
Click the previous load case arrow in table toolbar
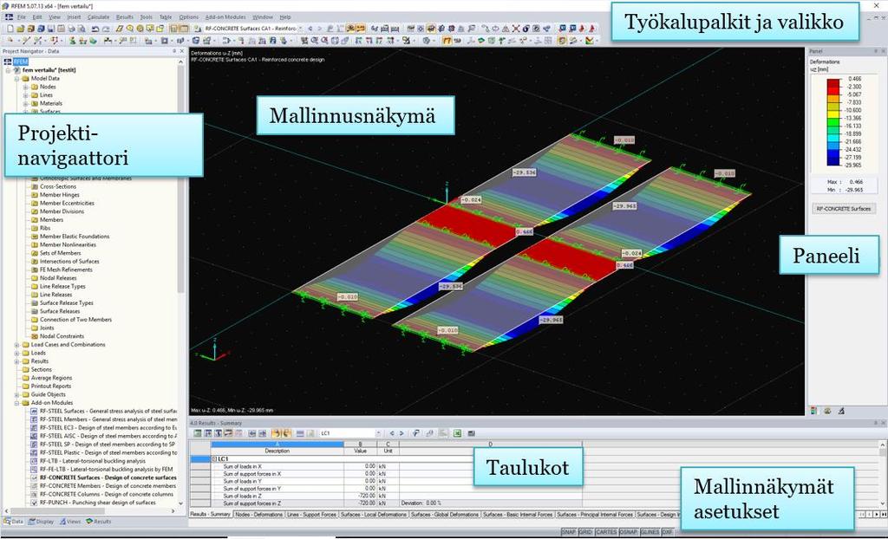pos(391,433)
